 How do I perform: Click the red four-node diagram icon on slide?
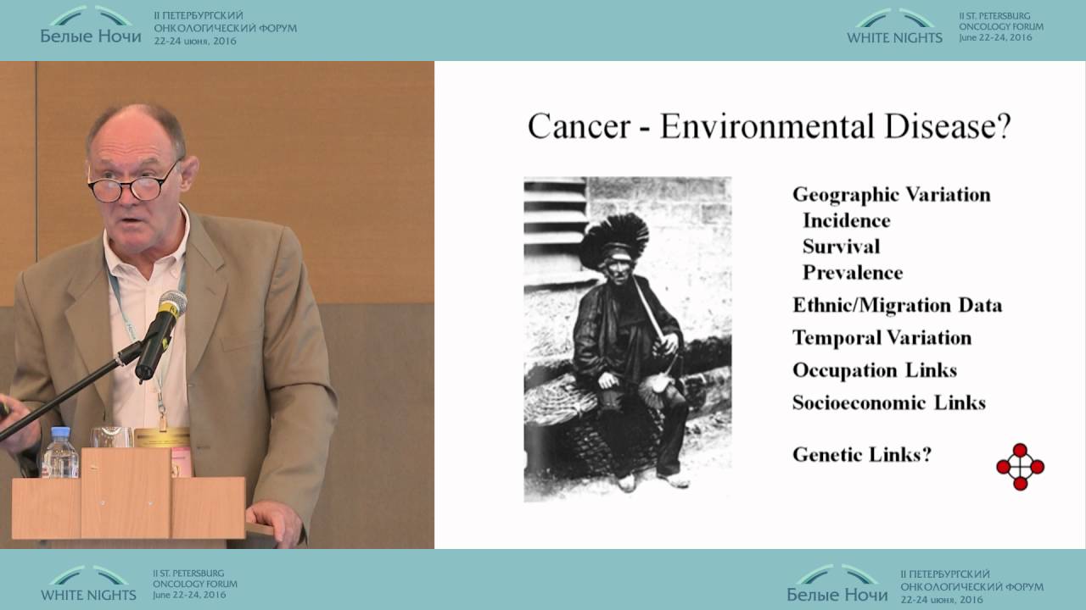[1020, 466]
